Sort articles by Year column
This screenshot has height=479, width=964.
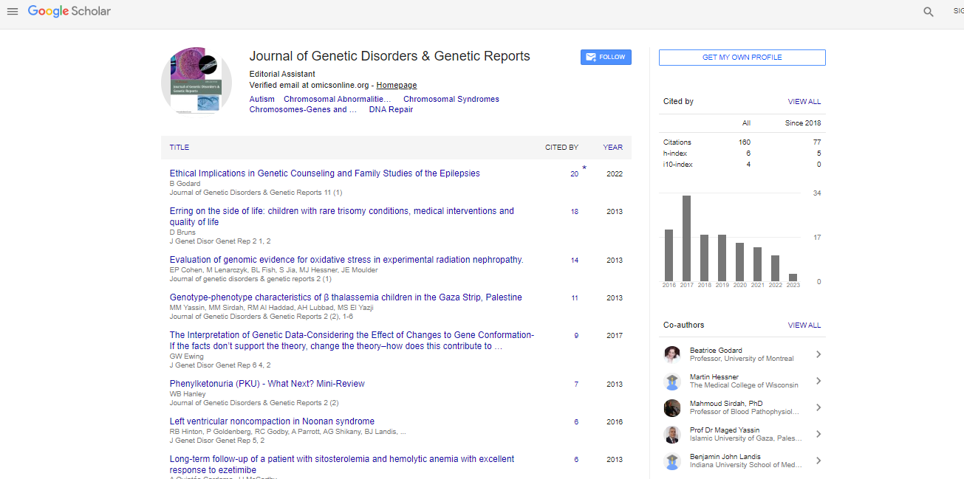[612, 148]
